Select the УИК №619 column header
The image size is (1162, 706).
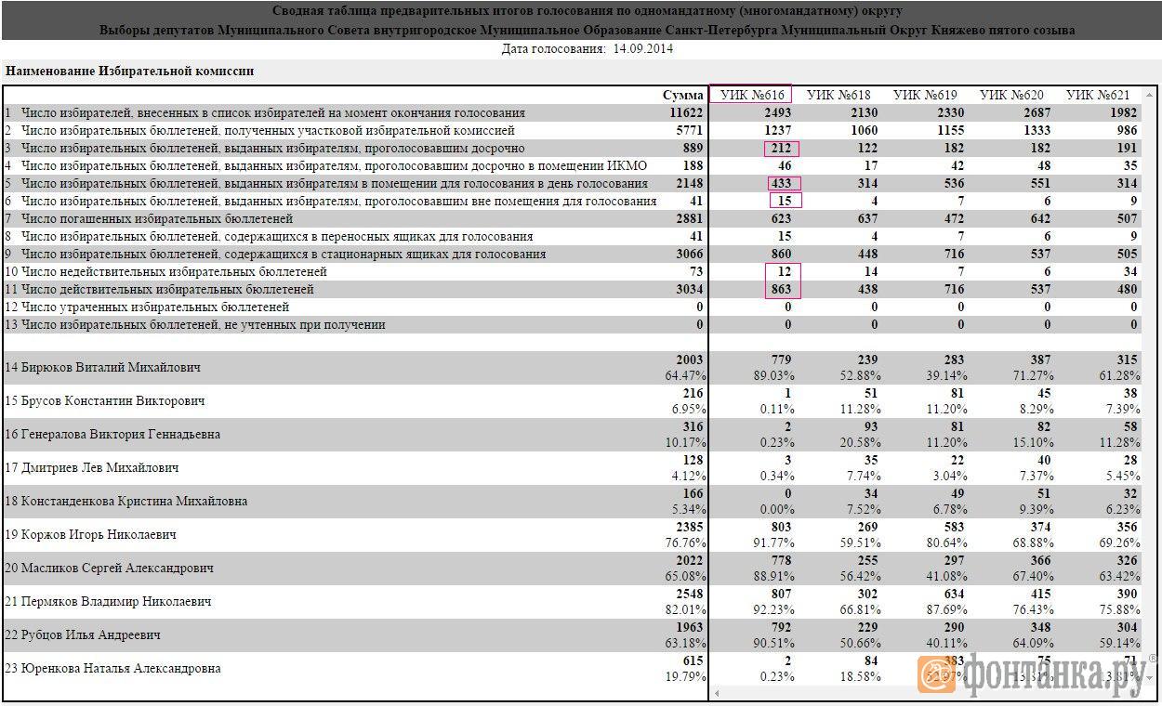point(925,95)
